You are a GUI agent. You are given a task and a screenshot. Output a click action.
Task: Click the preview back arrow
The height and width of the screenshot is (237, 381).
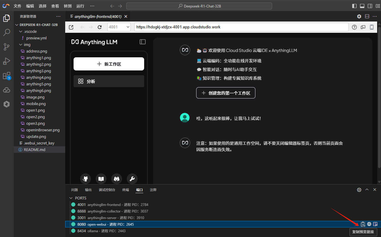pos(83,27)
